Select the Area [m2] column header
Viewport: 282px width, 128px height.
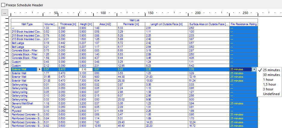(105, 24)
